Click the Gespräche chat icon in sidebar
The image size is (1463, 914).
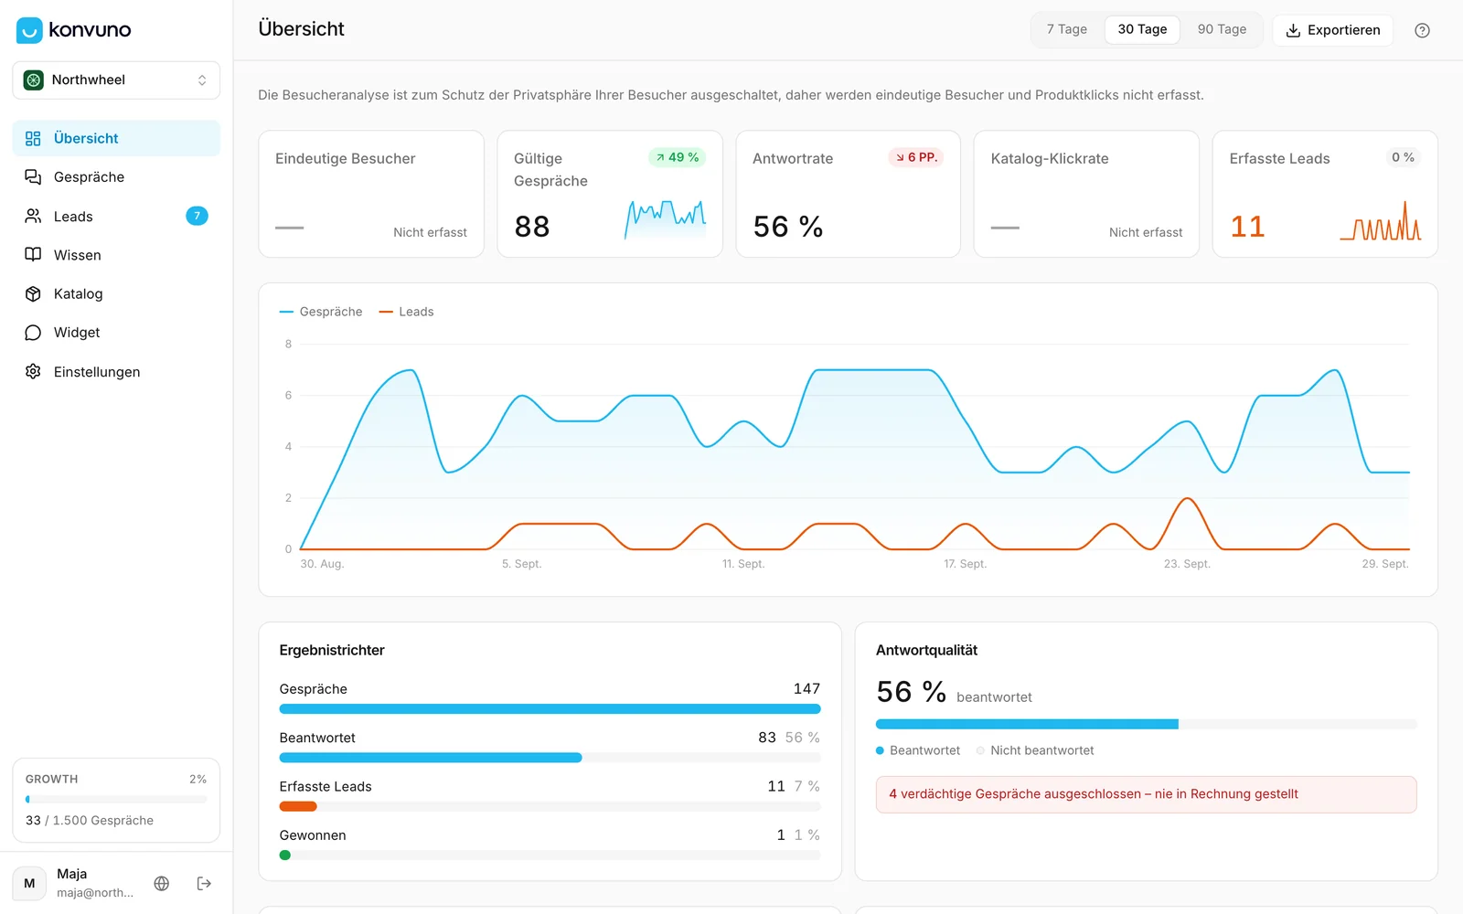[33, 177]
